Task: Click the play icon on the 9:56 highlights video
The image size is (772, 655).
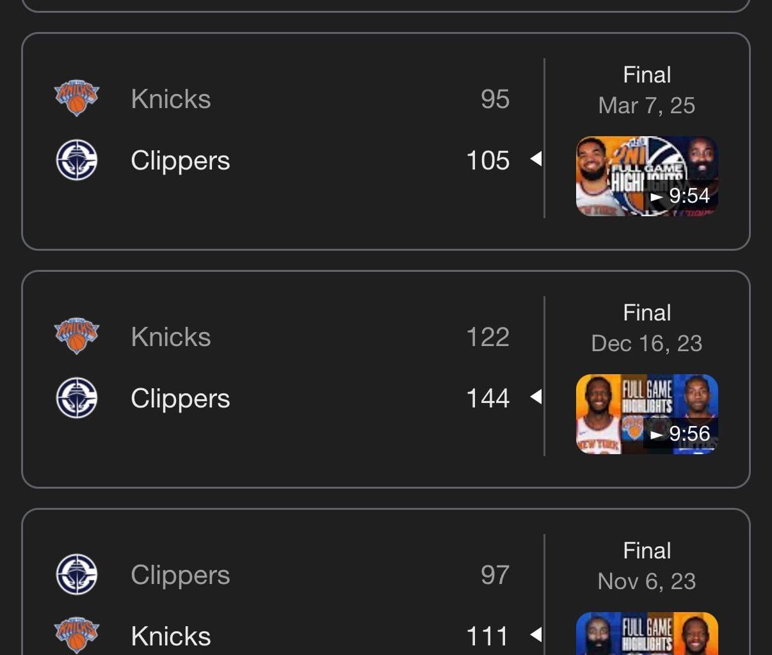Action: point(657,434)
